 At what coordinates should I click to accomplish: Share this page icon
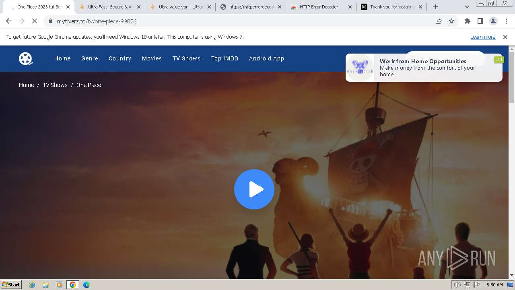click(439, 21)
